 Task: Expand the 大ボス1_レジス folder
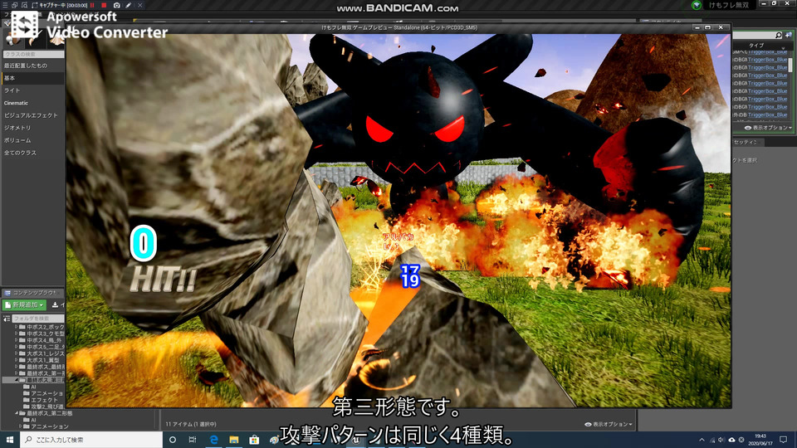click(x=17, y=353)
